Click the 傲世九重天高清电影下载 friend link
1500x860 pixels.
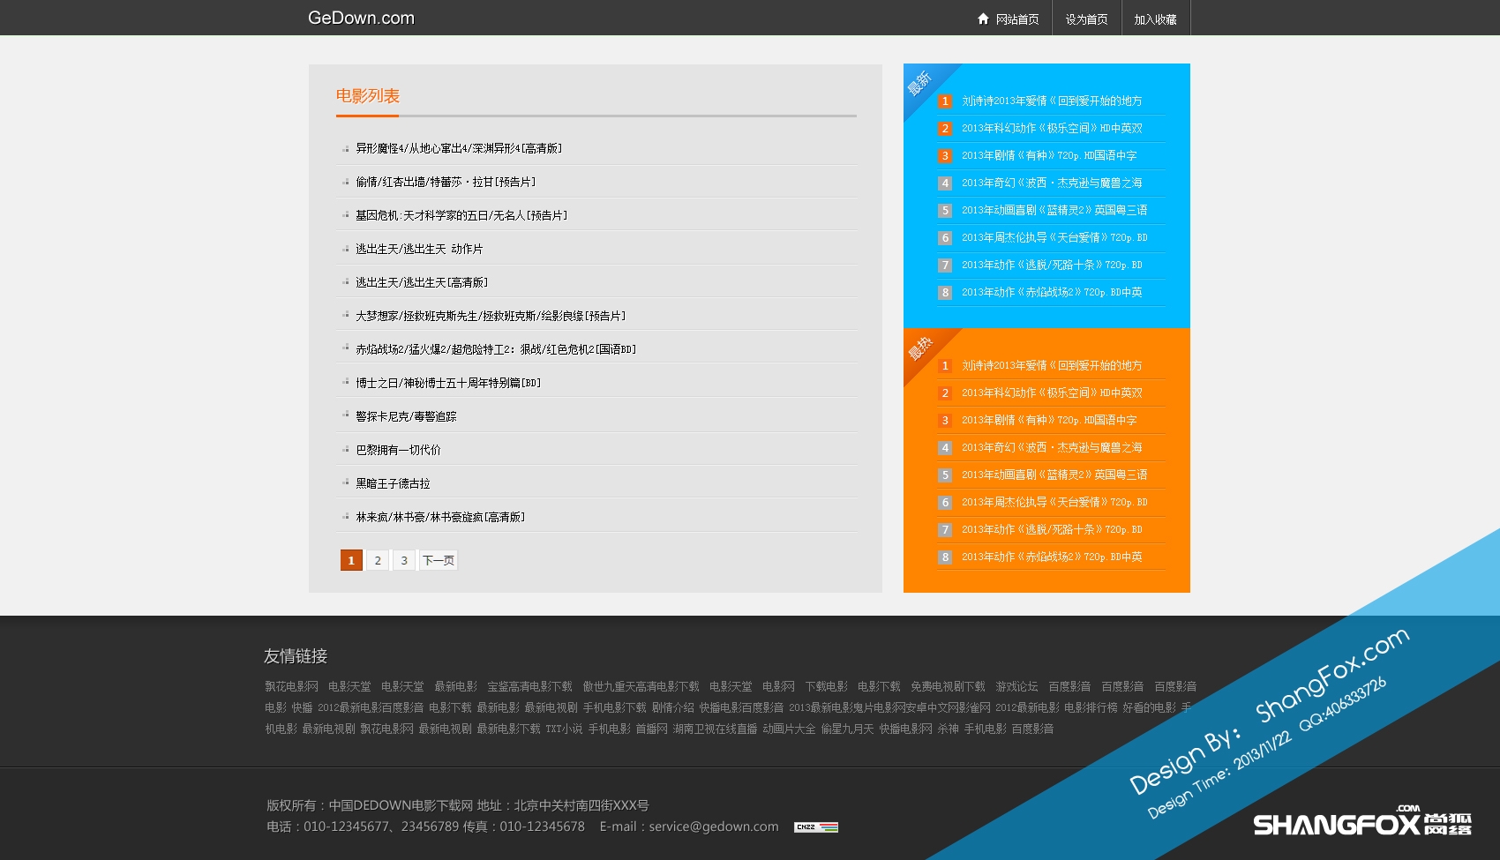(641, 687)
